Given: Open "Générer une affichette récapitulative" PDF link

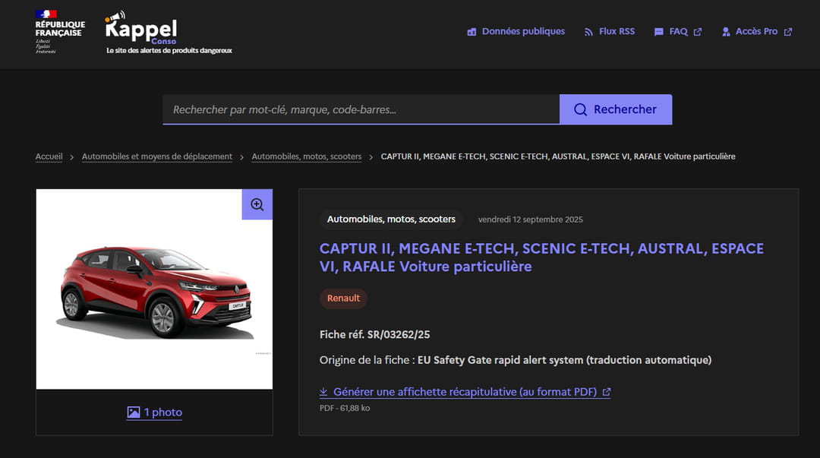Looking at the screenshot, I should (463, 392).
